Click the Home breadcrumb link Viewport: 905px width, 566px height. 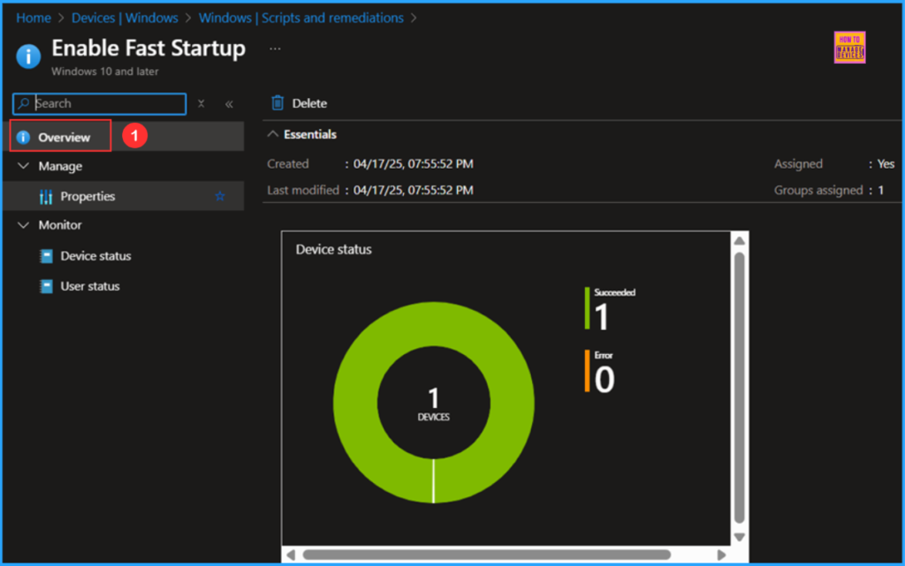[x=34, y=18]
